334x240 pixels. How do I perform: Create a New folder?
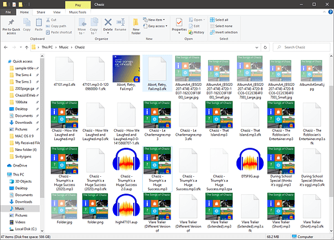coord(136,26)
